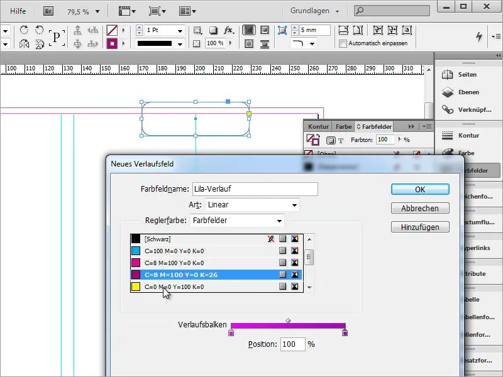Click the Ebenen panel icon

click(447, 92)
